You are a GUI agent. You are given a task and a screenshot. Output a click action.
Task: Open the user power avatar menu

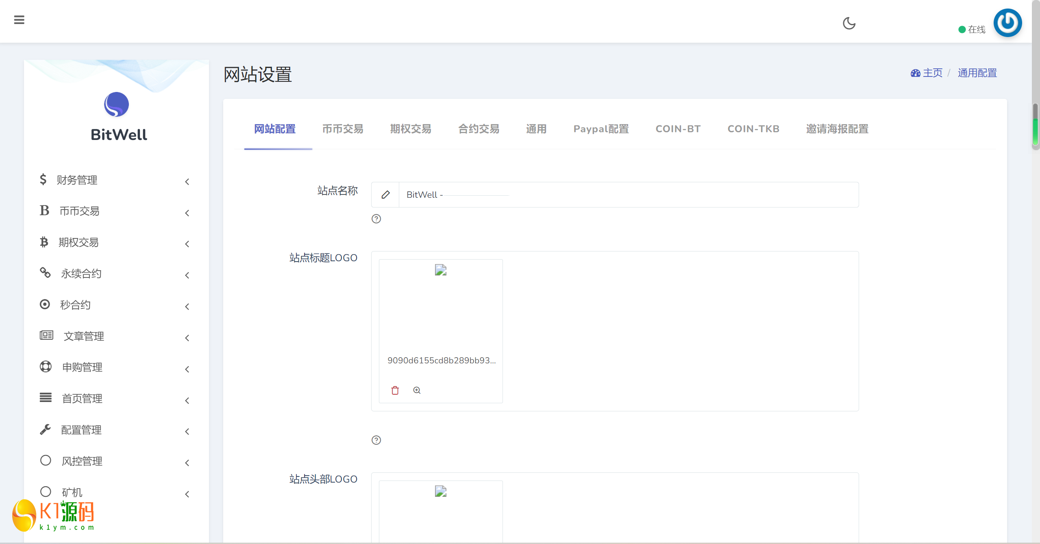(x=1007, y=23)
